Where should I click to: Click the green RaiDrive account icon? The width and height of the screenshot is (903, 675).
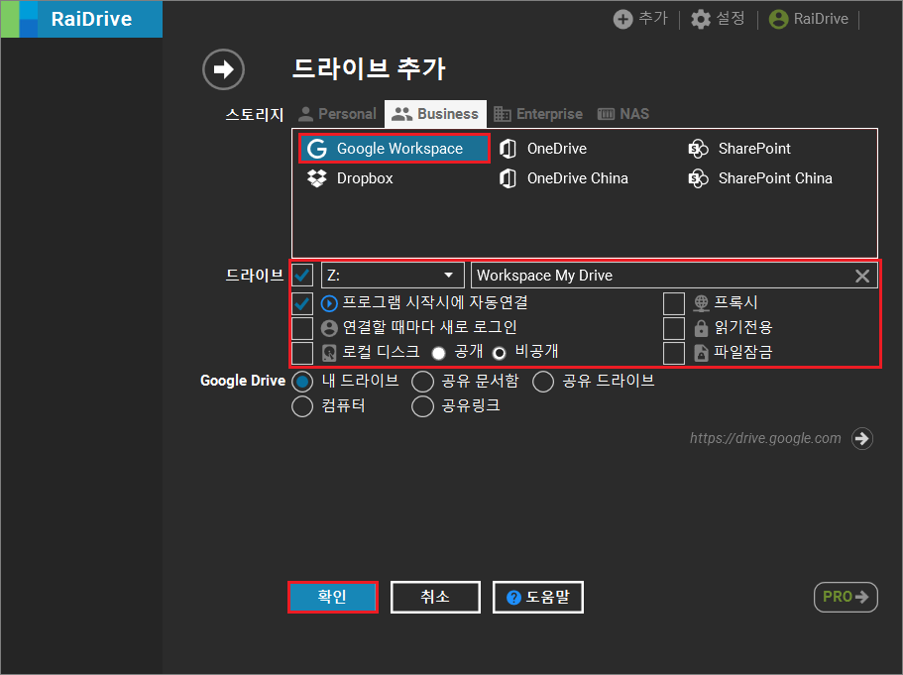[779, 19]
